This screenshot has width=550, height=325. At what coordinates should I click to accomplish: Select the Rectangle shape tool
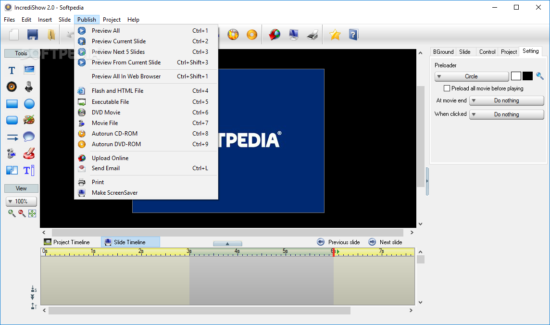click(12, 104)
